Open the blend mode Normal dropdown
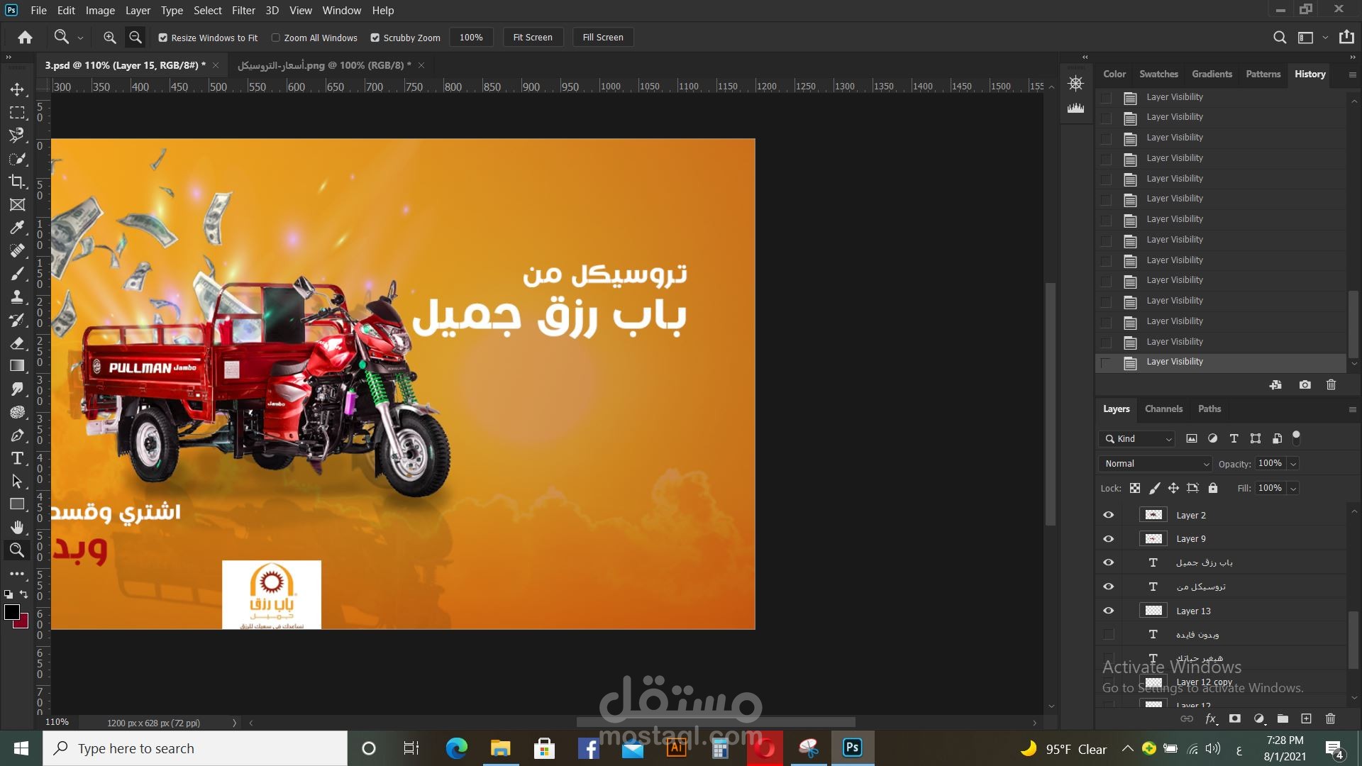 (x=1156, y=463)
